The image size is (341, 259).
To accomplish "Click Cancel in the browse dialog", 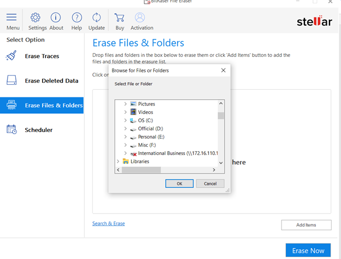I will [210, 183].
